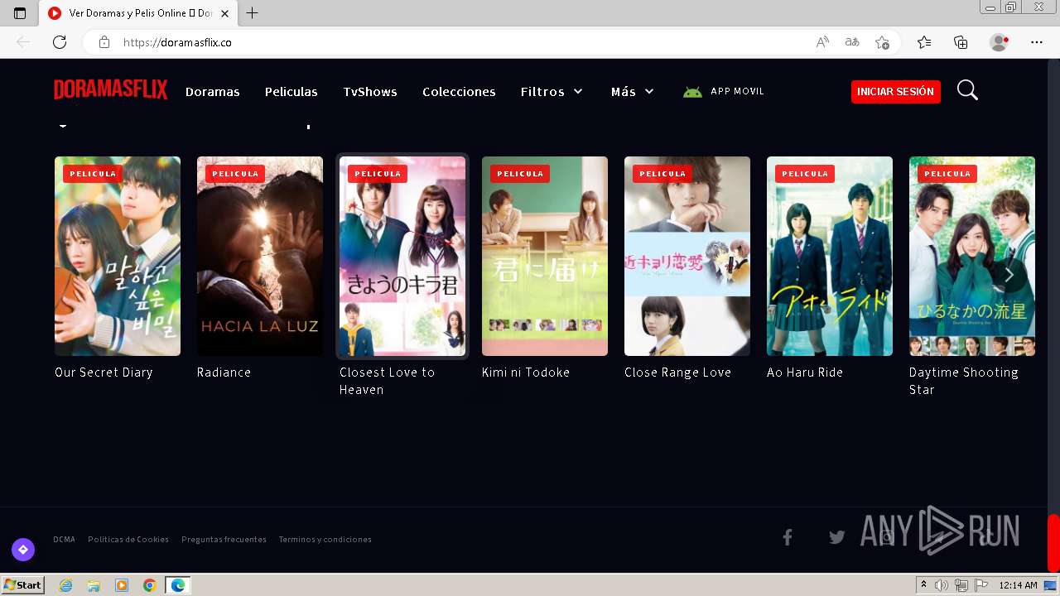Click the taskbar clock showing 12:14 AM

click(x=1018, y=585)
